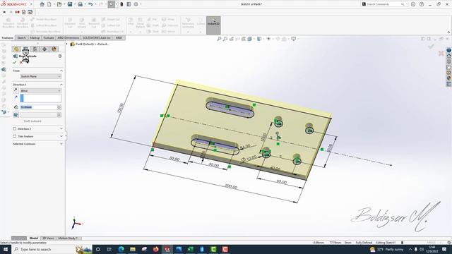The image size is (452, 254).
Task: Click Zoom to Area in heads-up toolbar
Action: [x=225, y=39]
